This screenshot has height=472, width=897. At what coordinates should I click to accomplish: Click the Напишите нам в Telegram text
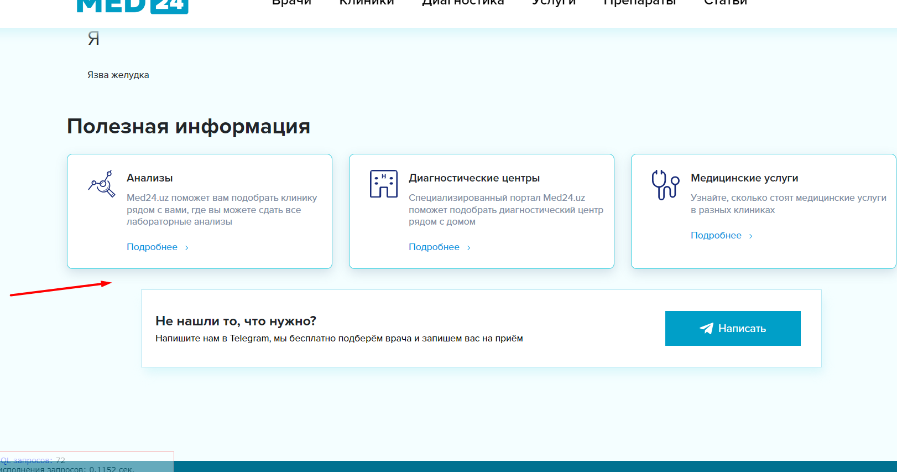339,338
